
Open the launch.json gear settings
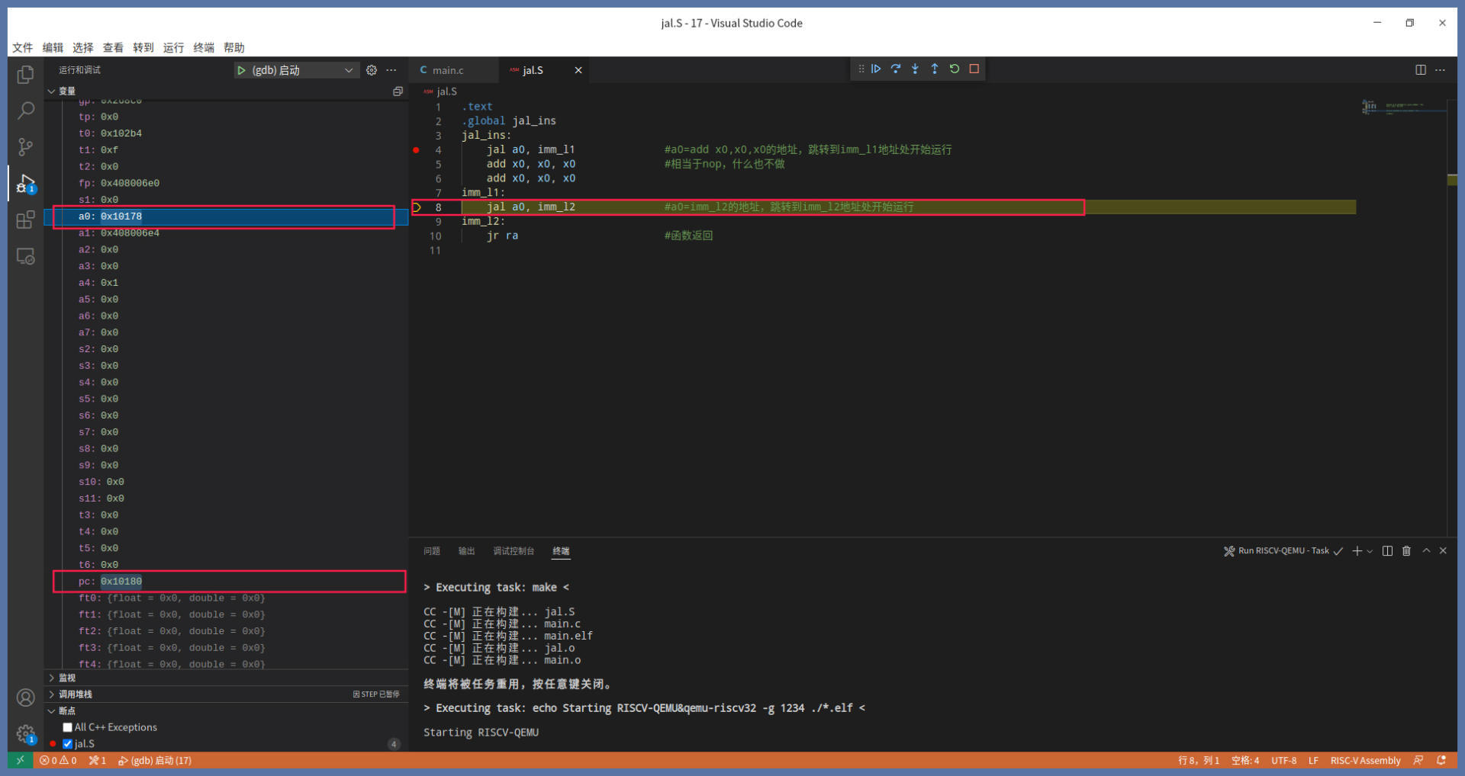coord(372,70)
